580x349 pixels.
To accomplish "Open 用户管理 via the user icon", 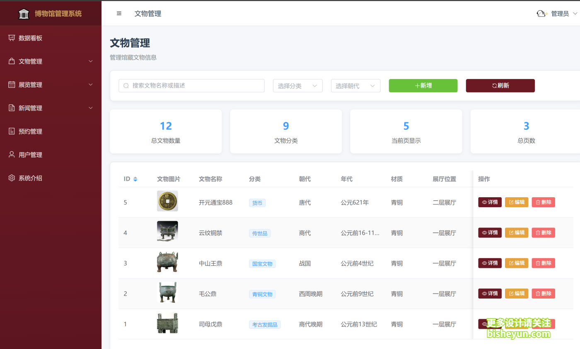I will [12, 154].
